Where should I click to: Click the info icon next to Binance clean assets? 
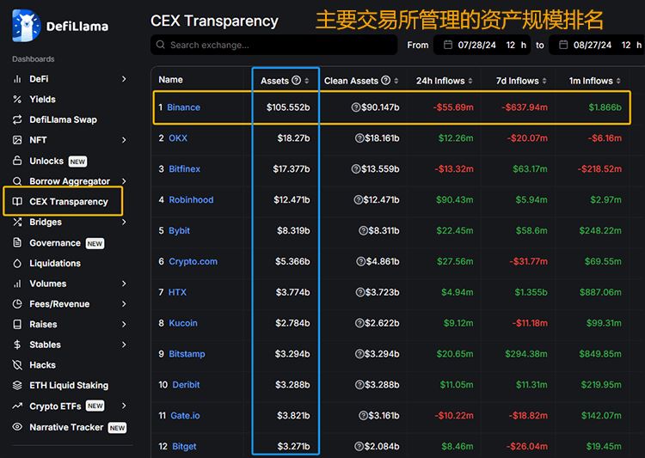click(x=355, y=107)
